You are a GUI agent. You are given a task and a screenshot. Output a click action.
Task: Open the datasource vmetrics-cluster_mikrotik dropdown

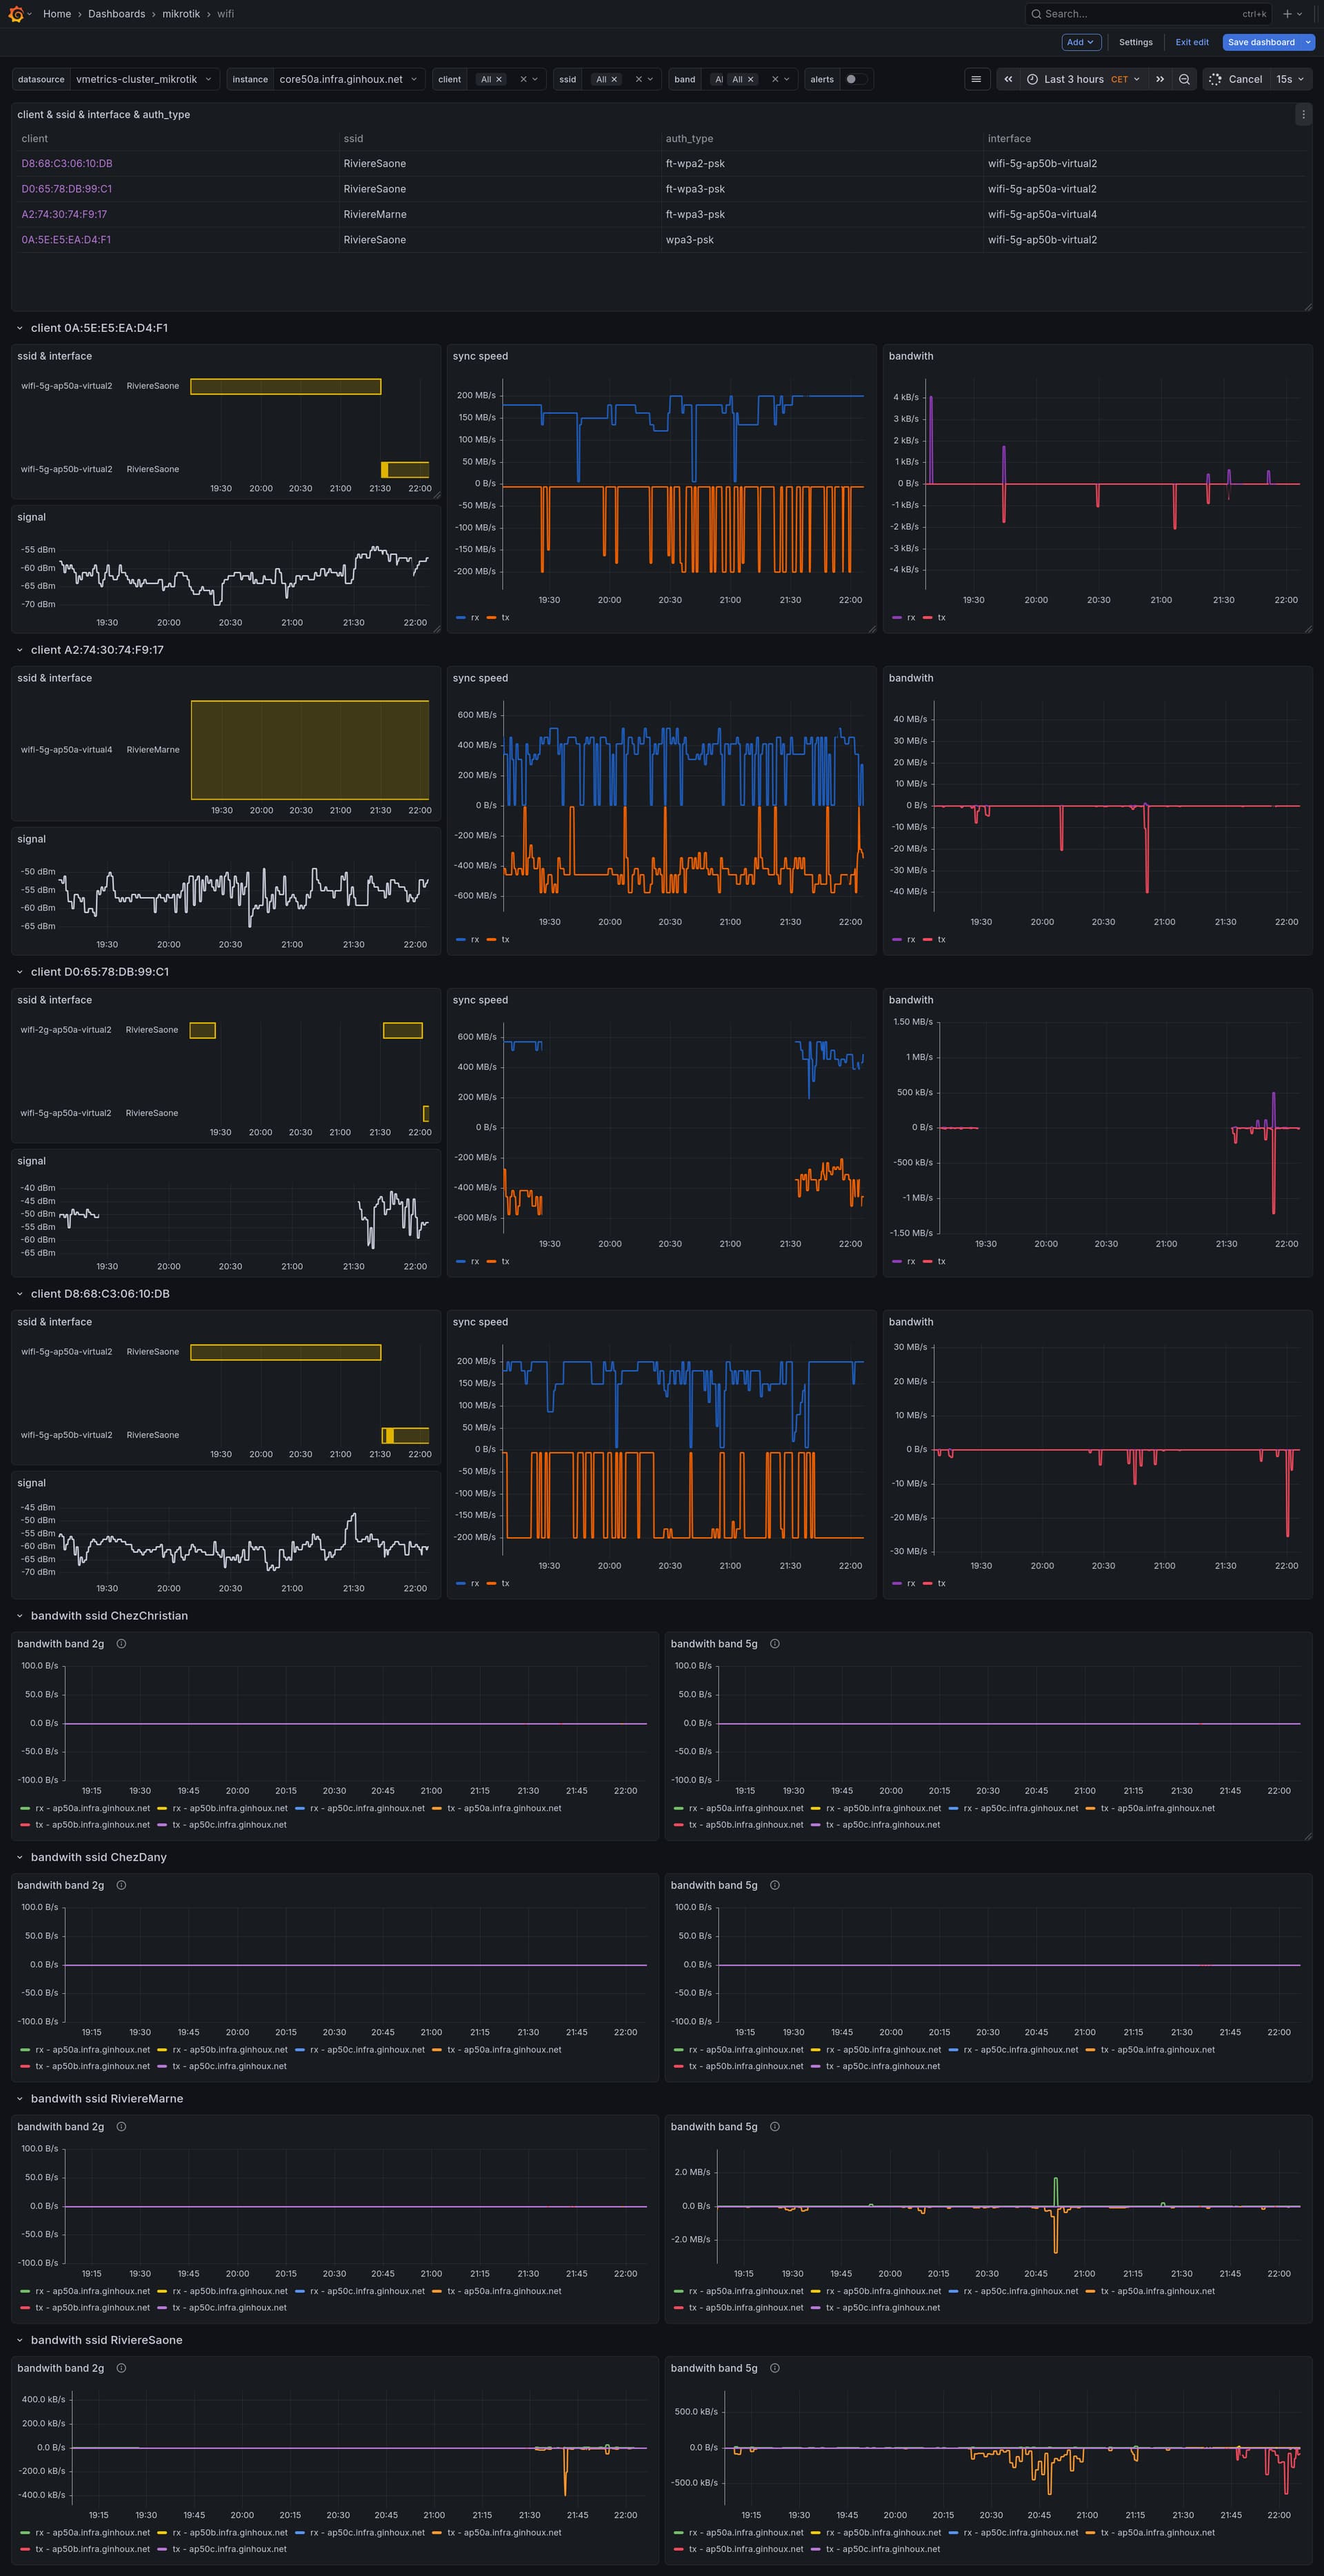coord(144,79)
